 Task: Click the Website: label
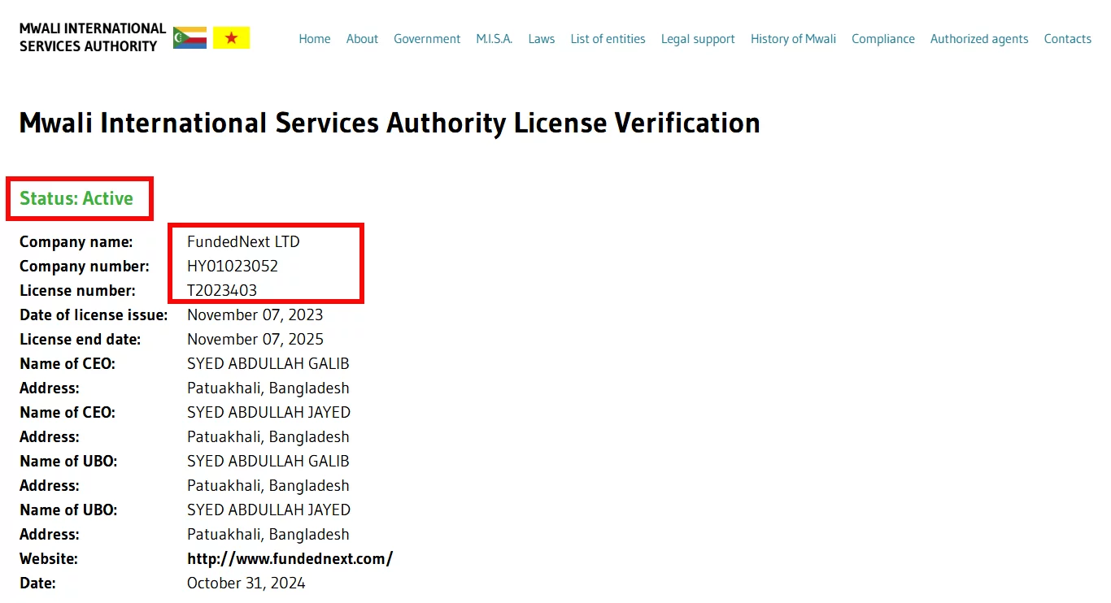click(x=49, y=558)
